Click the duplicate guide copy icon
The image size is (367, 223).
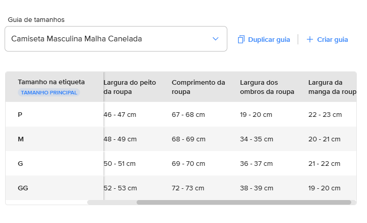coord(241,39)
